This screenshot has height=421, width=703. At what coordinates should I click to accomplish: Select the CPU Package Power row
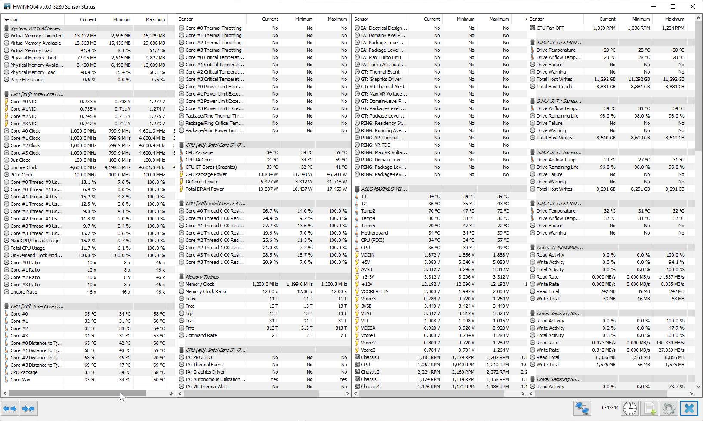tap(206, 174)
